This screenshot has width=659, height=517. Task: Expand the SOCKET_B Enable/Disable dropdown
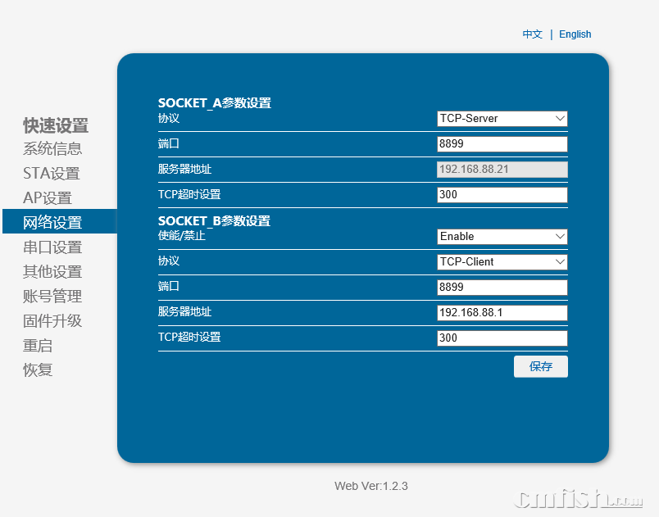point(502,237)
